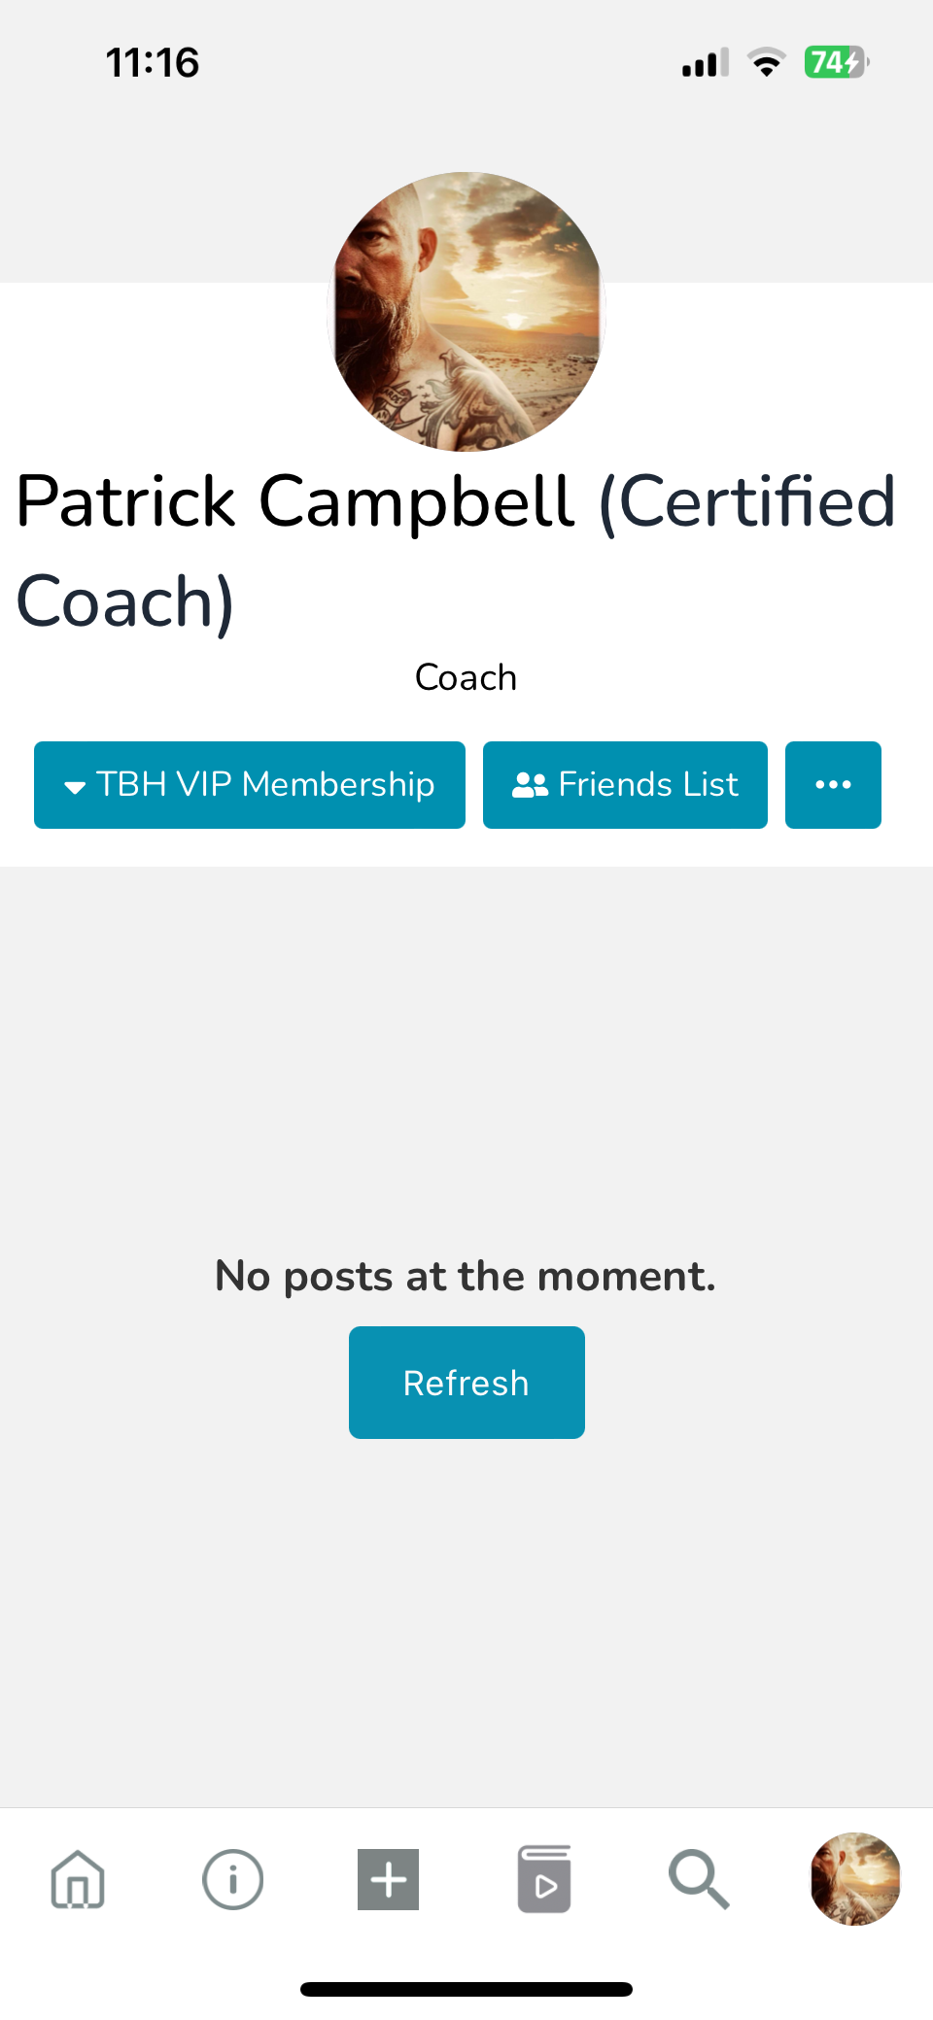Open profile avatar in bottom navigation
This screenshot has width=933, height=2020.
click(x=855, y=1879)
